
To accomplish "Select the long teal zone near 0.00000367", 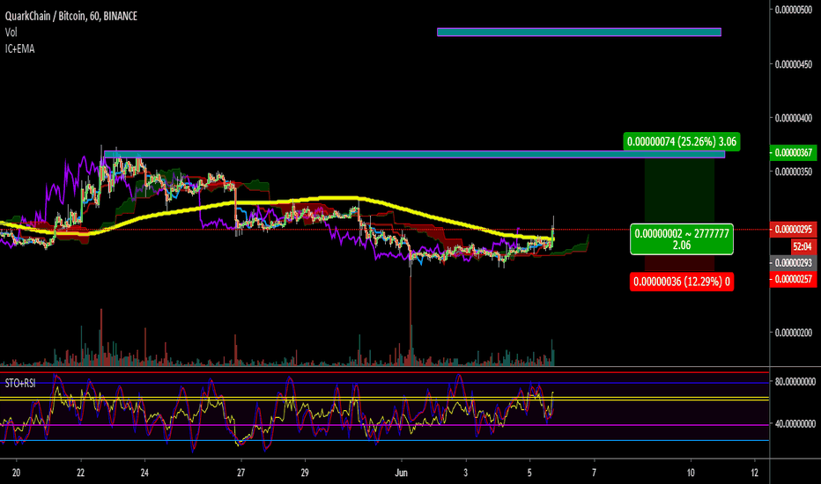I will point(414,154).
